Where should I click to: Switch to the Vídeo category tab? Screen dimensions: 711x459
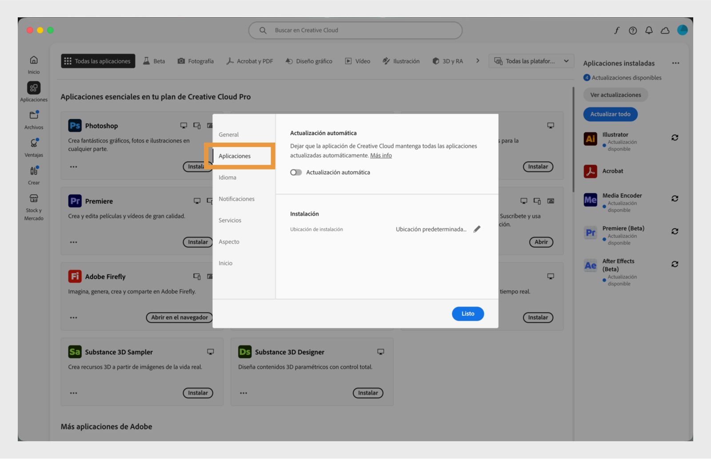coord(358,61)
